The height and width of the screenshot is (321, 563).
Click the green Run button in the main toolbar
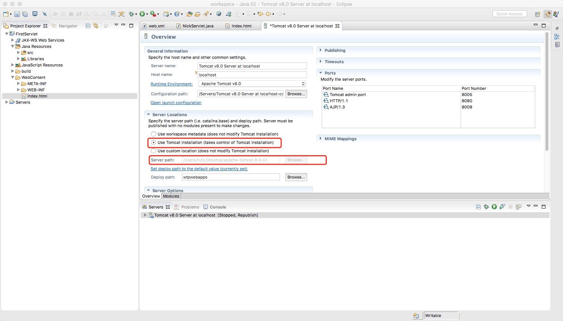[x=142, y=14]
